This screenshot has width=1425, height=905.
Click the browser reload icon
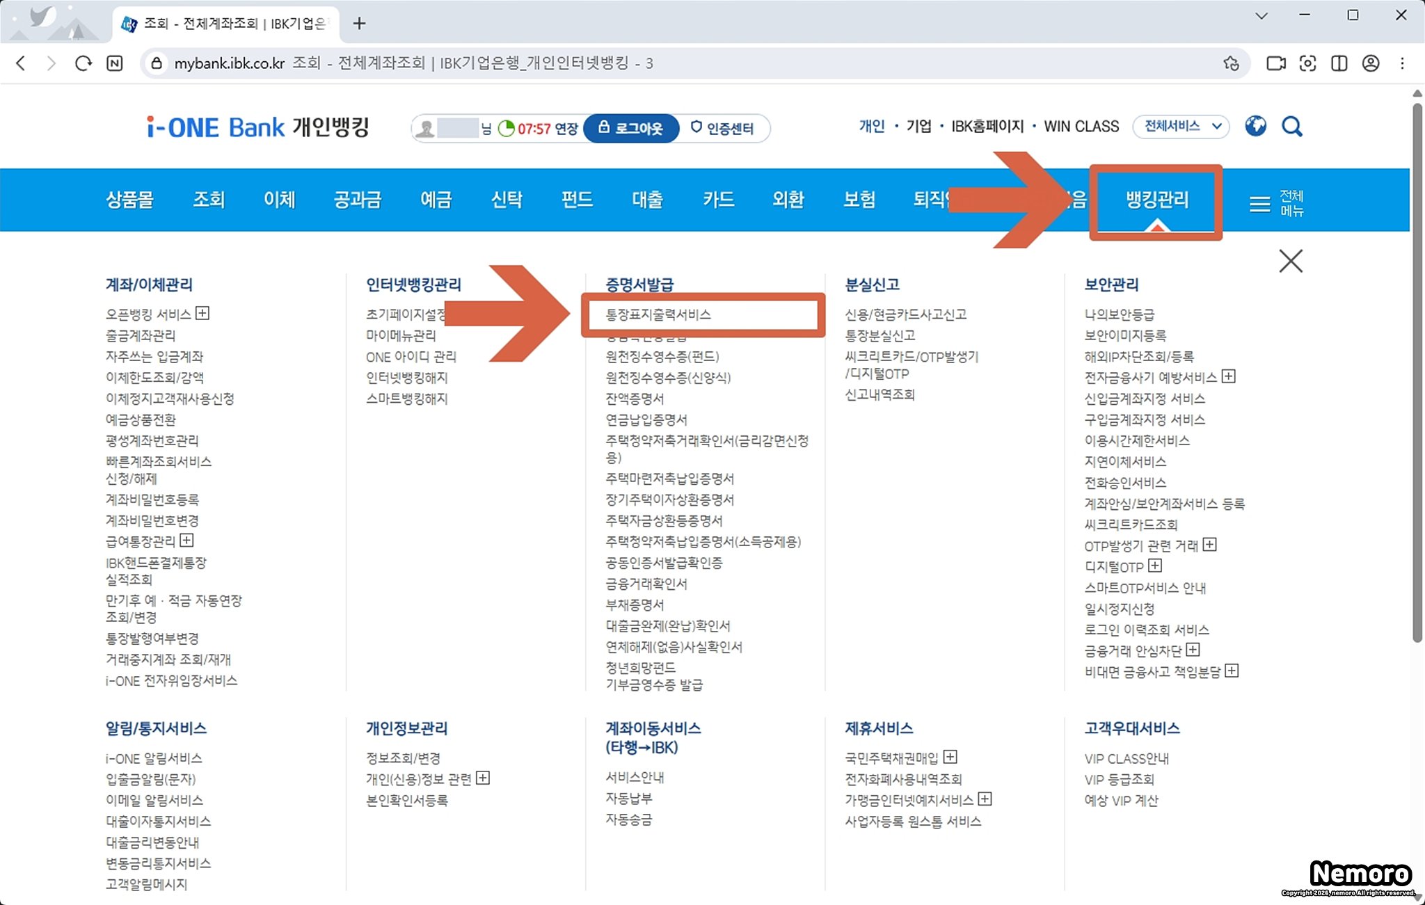83,63
